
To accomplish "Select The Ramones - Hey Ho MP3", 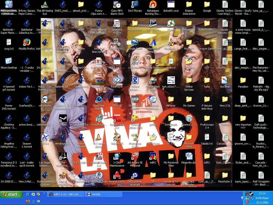I will click(261, 65).
